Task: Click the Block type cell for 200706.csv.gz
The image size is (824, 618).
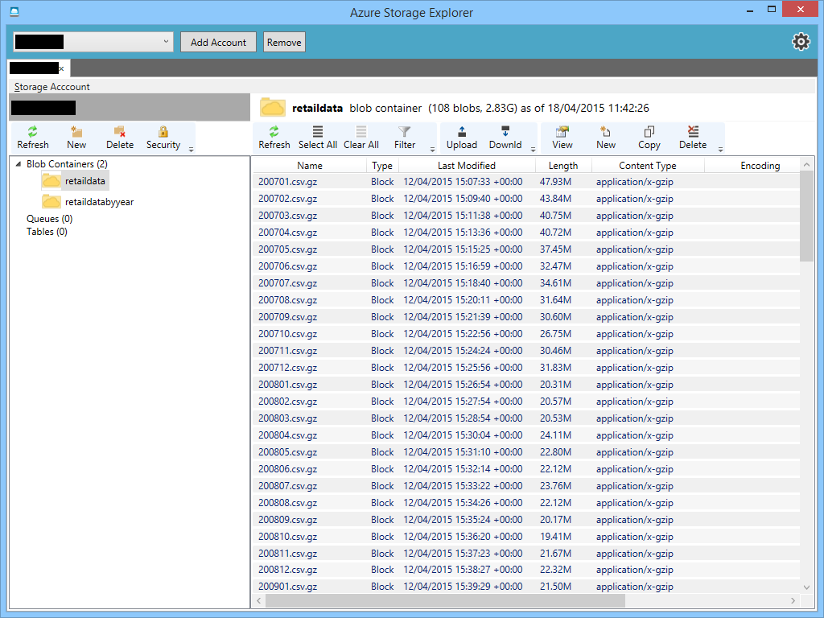Action: tap(382, 266)
